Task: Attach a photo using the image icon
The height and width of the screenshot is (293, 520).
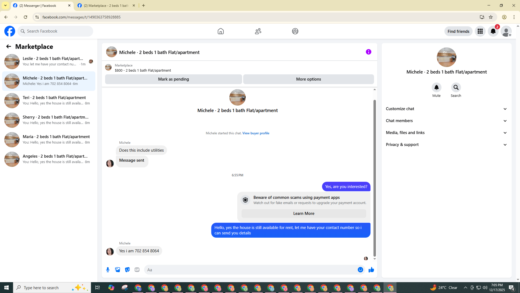Action: [118, 270]
